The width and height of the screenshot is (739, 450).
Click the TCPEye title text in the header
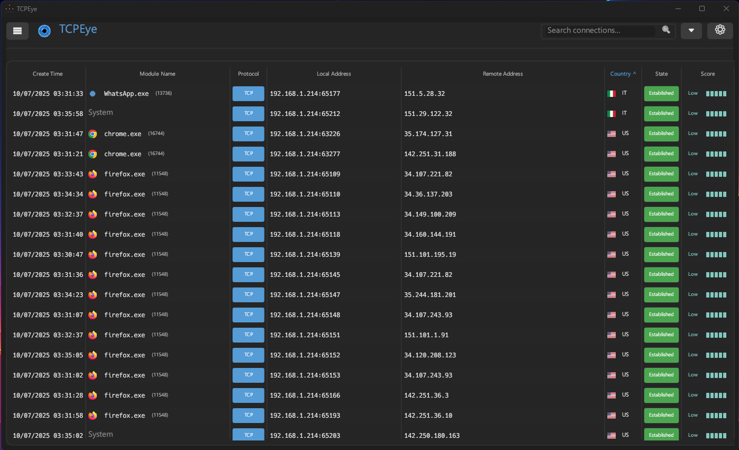click(78, 29)
